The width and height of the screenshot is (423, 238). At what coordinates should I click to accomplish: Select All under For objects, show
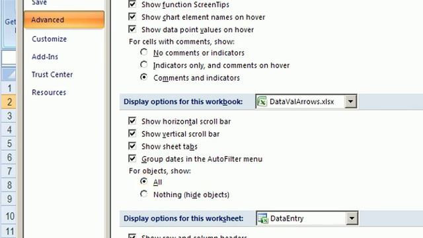click(144, 181)
